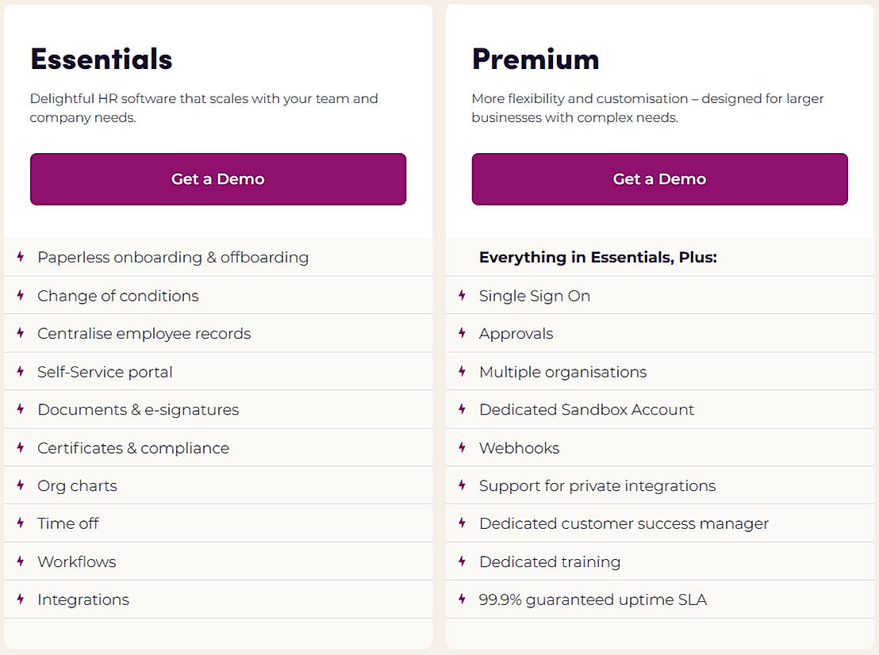Click the Certificates & compliance item
The image size is (879, 655).
pyautogui.click(x=133, y=448)
